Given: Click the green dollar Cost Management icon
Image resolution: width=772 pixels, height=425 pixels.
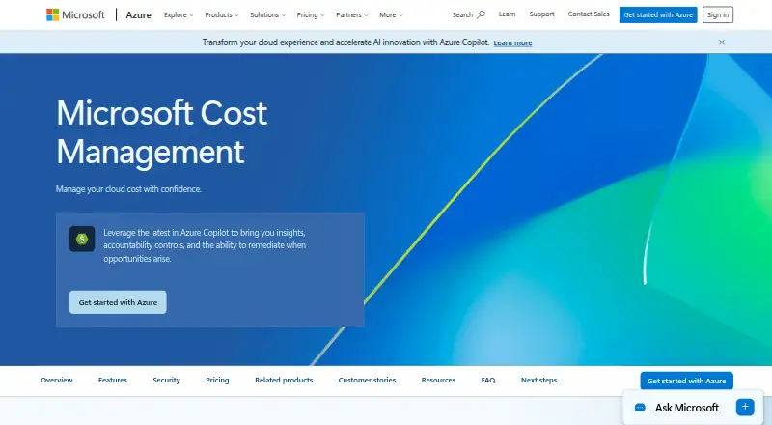Looking at the screenshot, I should pyautogui.click(x=82, y=240).
